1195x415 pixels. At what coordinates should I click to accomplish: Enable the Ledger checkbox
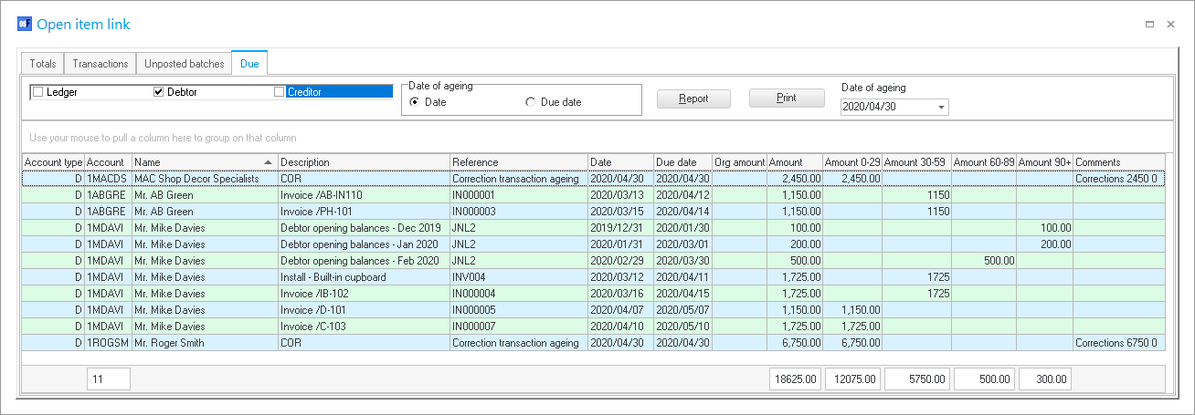click(x=37, y=92)
